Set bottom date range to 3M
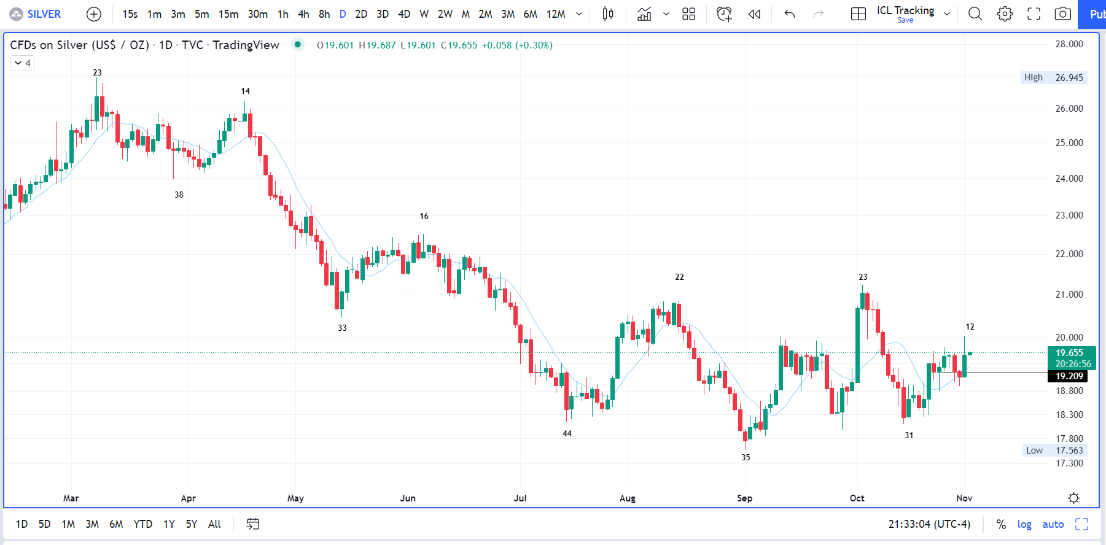This screenshot has width=1106, height=545. pos(92,524)
